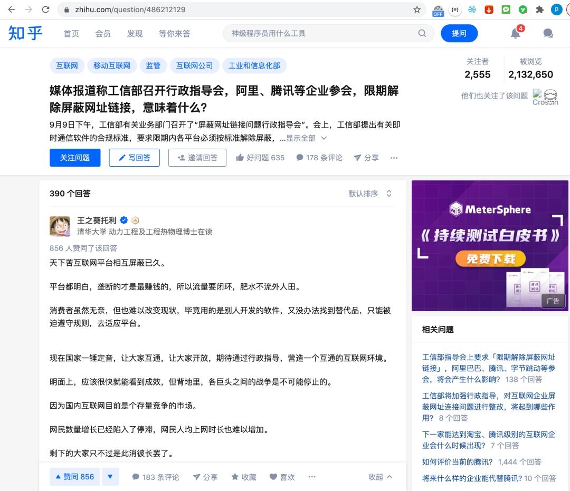Open related question 工信部将加强行政指导
Screen dimensions: 570x491
pyautogui.click(x=489, y=407)
